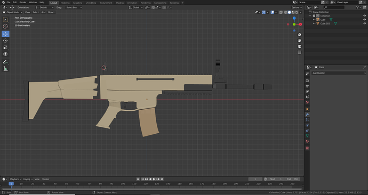Activate the Cursor tool in toolbar

click(x=5, y=26)
